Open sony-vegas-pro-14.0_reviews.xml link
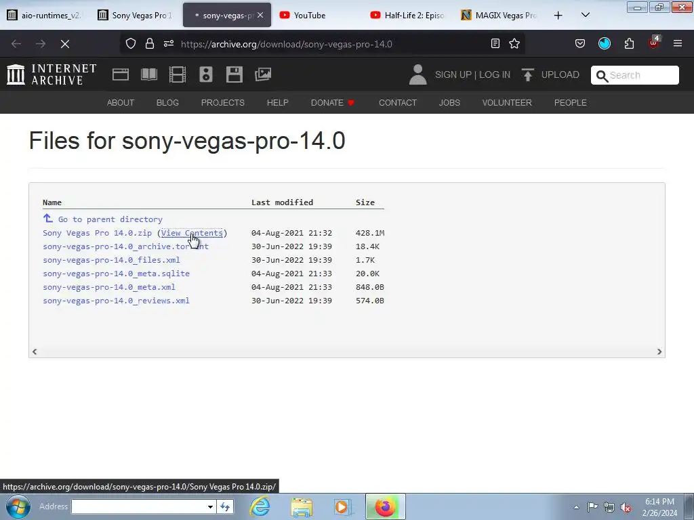Viewport: 694px width, 520px height. (x=116, y=301)
